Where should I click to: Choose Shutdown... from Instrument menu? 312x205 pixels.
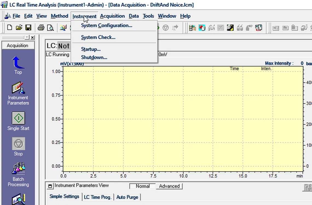point(114,57)
